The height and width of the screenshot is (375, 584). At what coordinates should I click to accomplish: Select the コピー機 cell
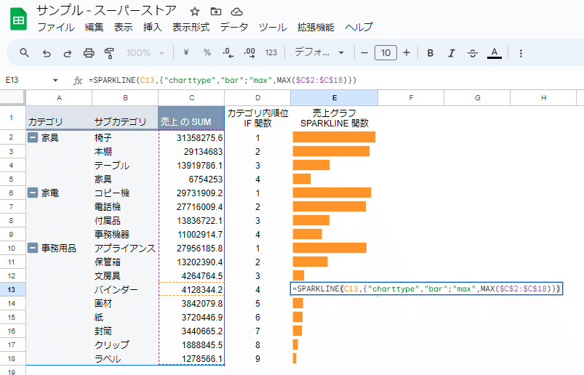(125, 193)
